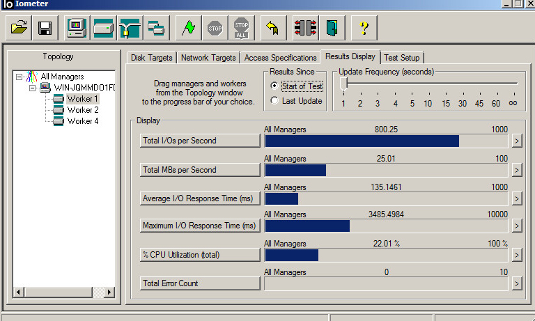
Task: Open a test configuration file
Action: pyautogui.click(x=19, y=28)
